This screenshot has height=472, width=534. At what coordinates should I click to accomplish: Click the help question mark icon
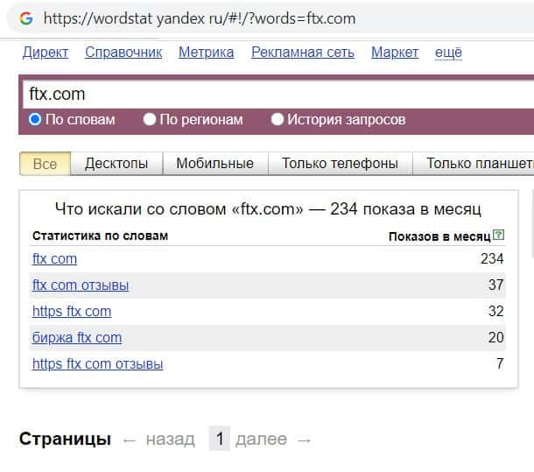click(499, 235)
